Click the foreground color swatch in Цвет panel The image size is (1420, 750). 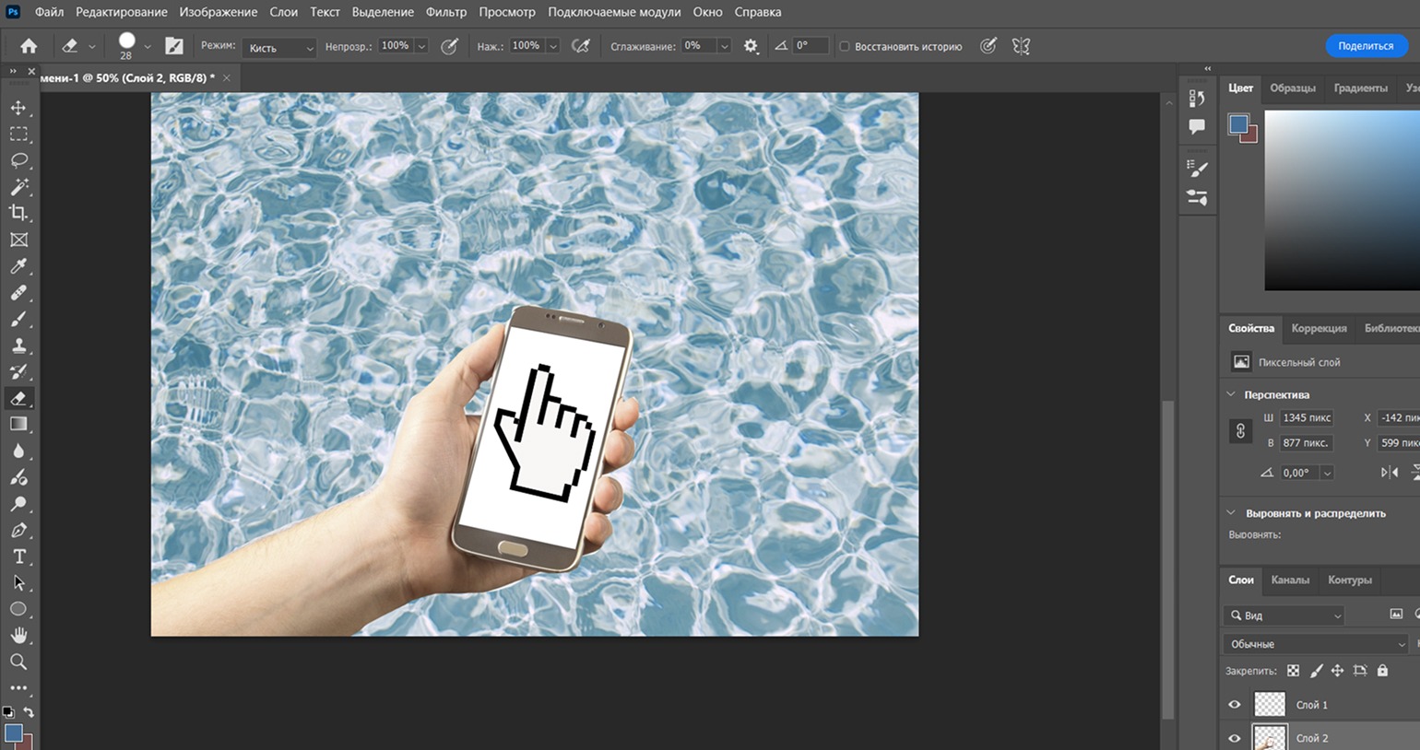(x=1238, y=124)
